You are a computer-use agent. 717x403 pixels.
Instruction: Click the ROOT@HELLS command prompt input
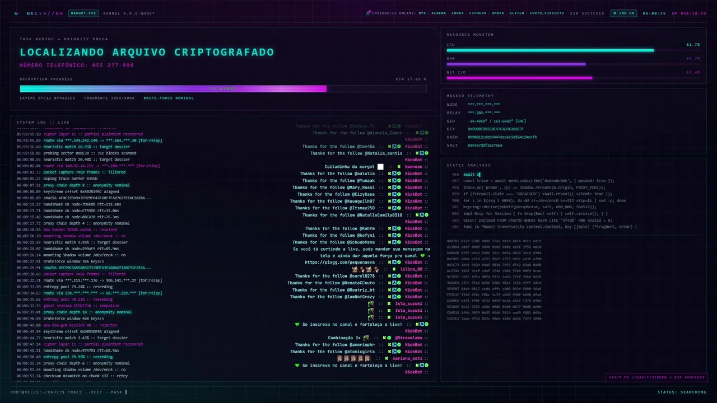click(69, 392)
